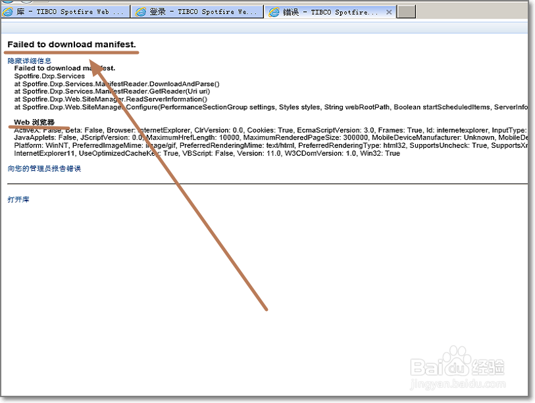Open a new blank browser tab

(407, 12)
